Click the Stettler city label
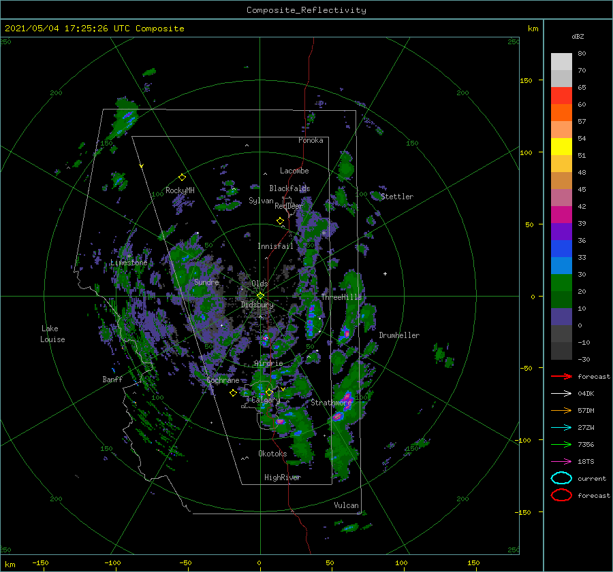This screenshot has width=613, height=572. pos(397,197)
